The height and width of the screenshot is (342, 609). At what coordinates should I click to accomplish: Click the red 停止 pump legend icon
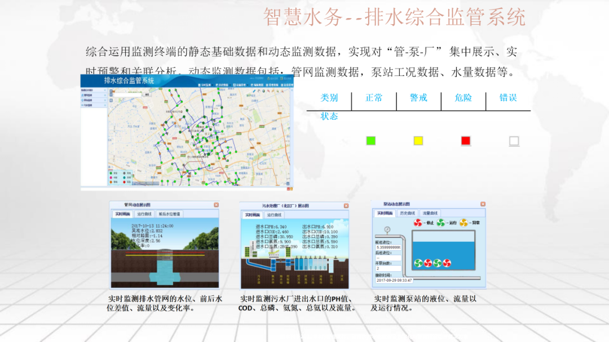pos(418,223)
